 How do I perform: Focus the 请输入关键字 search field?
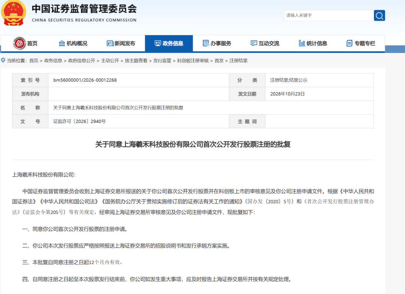coord(329,15)
